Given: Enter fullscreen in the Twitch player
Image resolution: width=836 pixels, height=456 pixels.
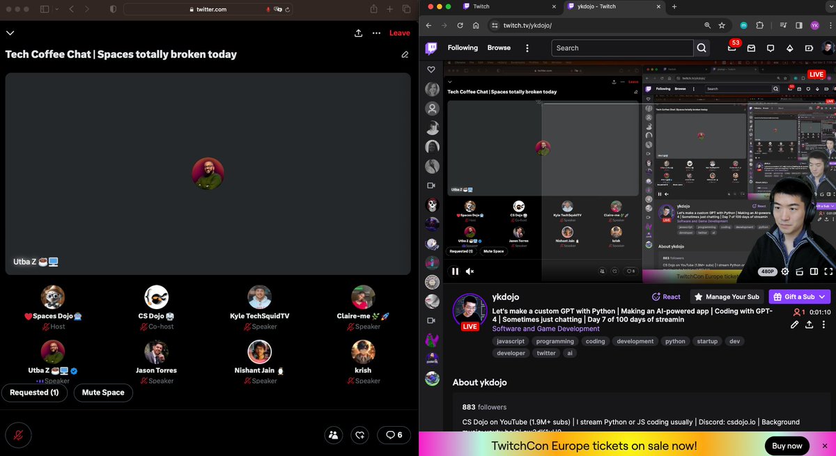Looking at the screenshot, I should (828, 272).
